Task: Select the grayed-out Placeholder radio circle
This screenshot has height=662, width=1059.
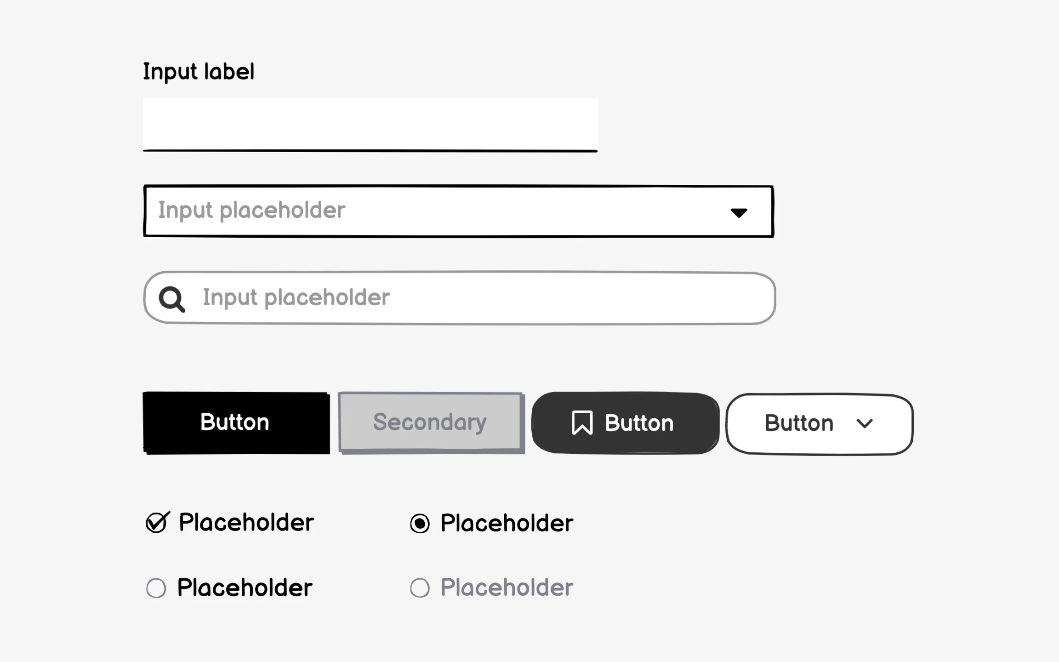Action: click(420, 588)
